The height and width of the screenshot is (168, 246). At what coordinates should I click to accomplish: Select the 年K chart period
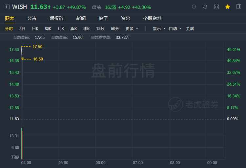coord(87,28)
